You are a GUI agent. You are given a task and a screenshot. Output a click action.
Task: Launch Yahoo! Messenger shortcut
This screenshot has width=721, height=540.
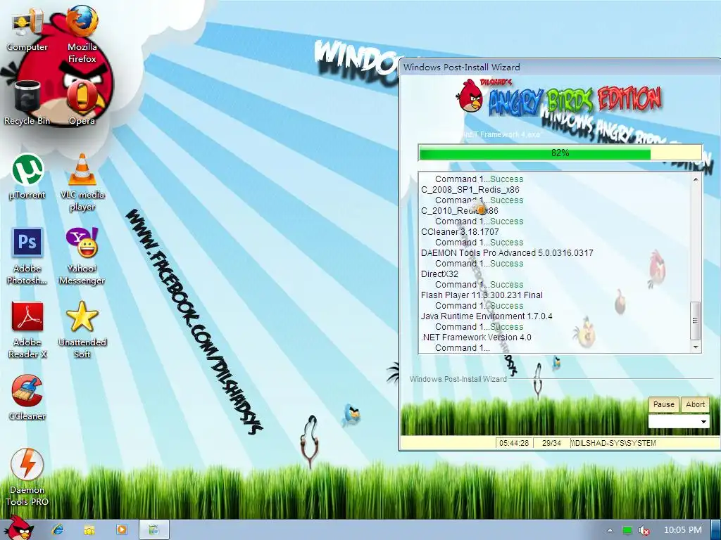(82, 256)
